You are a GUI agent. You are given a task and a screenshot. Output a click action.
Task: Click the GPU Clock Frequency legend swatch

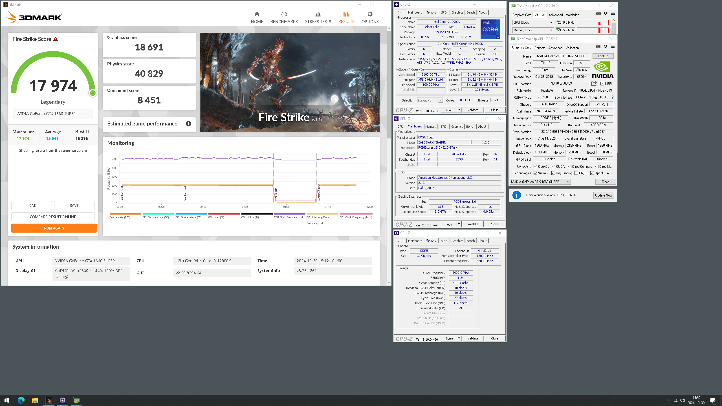pyautogui.click(x=356, y=214)
